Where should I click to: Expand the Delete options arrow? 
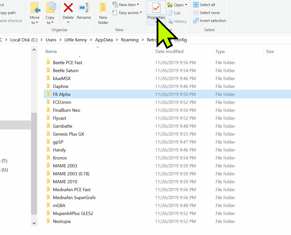click(x=68, y=22)
